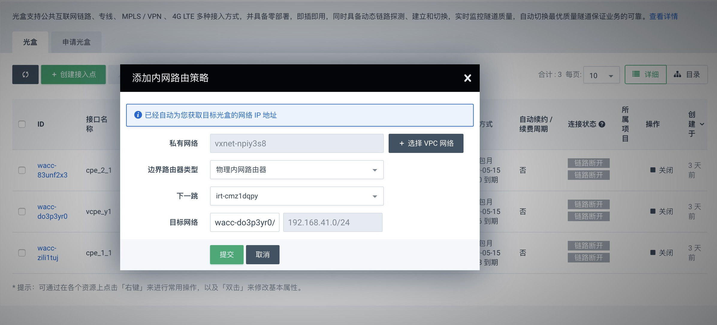Select the 目录 view mode

[687, 75]
